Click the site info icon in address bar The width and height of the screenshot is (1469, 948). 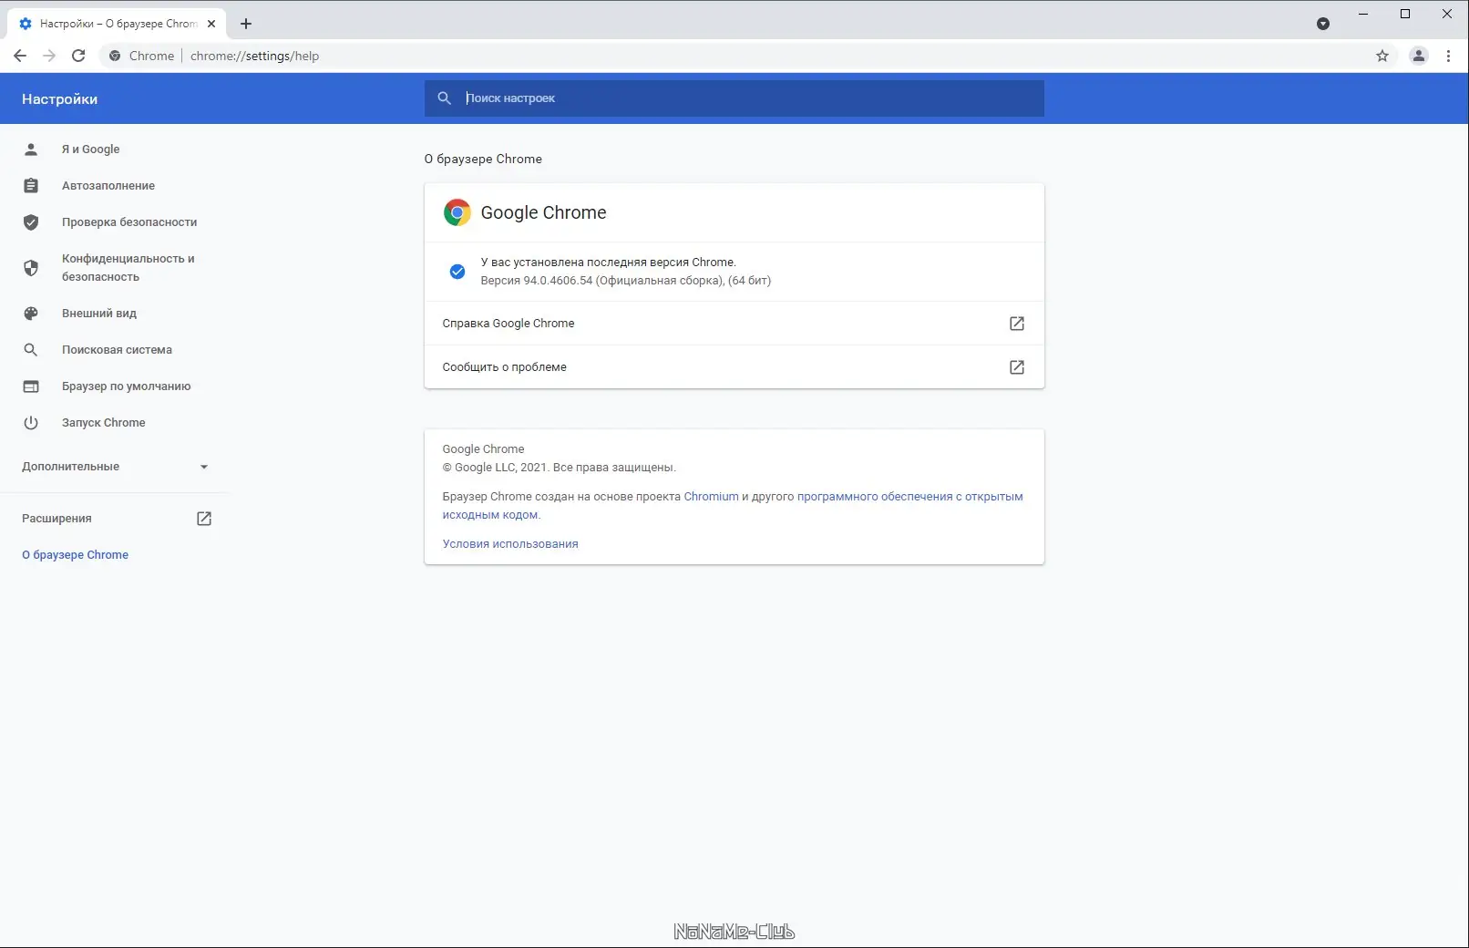(x=115, y=56)
